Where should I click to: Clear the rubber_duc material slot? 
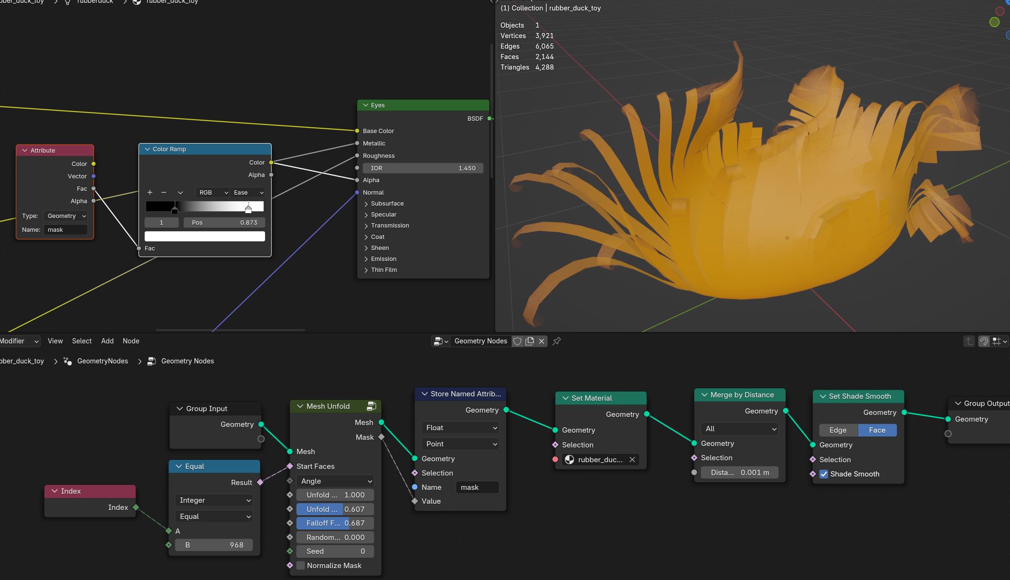pos(632,459)
